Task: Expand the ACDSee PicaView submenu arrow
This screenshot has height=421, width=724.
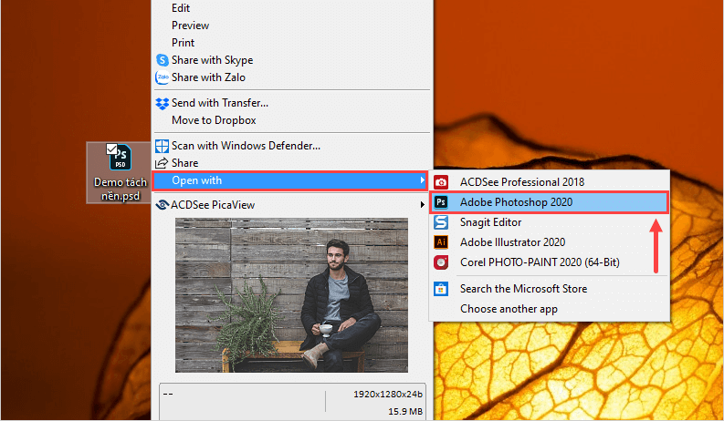Action: (x=421, y=205)
